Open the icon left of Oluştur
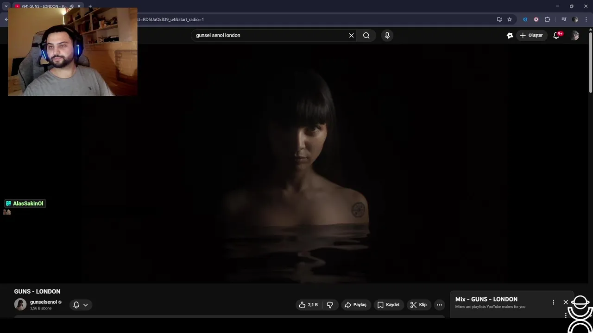This screenshot has height=333, width=593. (510, 35)
